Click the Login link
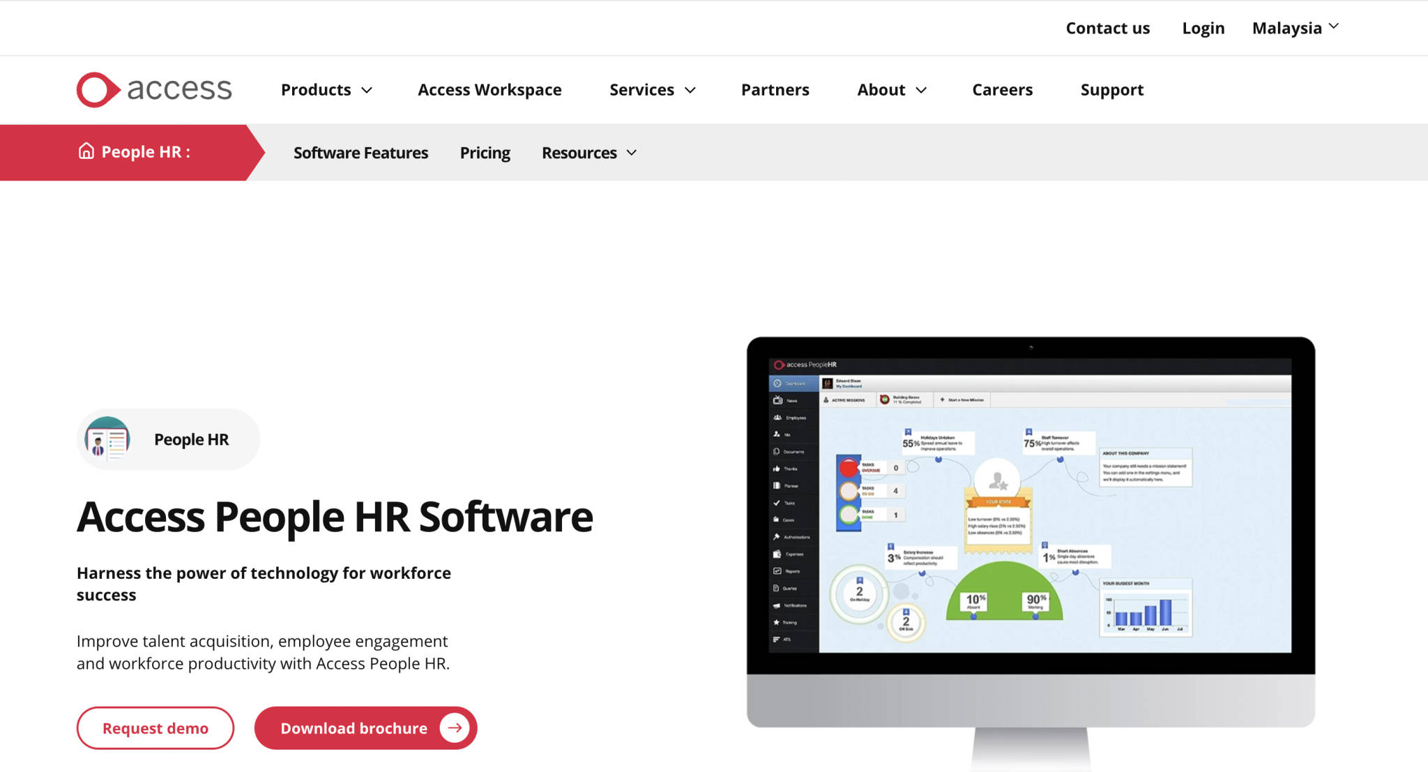 [x=1203, y=28]
